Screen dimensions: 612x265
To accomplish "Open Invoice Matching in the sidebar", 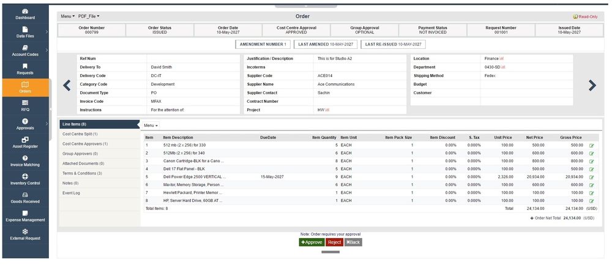I will [25, 161].
